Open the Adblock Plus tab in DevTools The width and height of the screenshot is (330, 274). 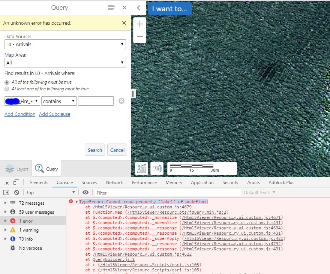(x=281, y=183)
